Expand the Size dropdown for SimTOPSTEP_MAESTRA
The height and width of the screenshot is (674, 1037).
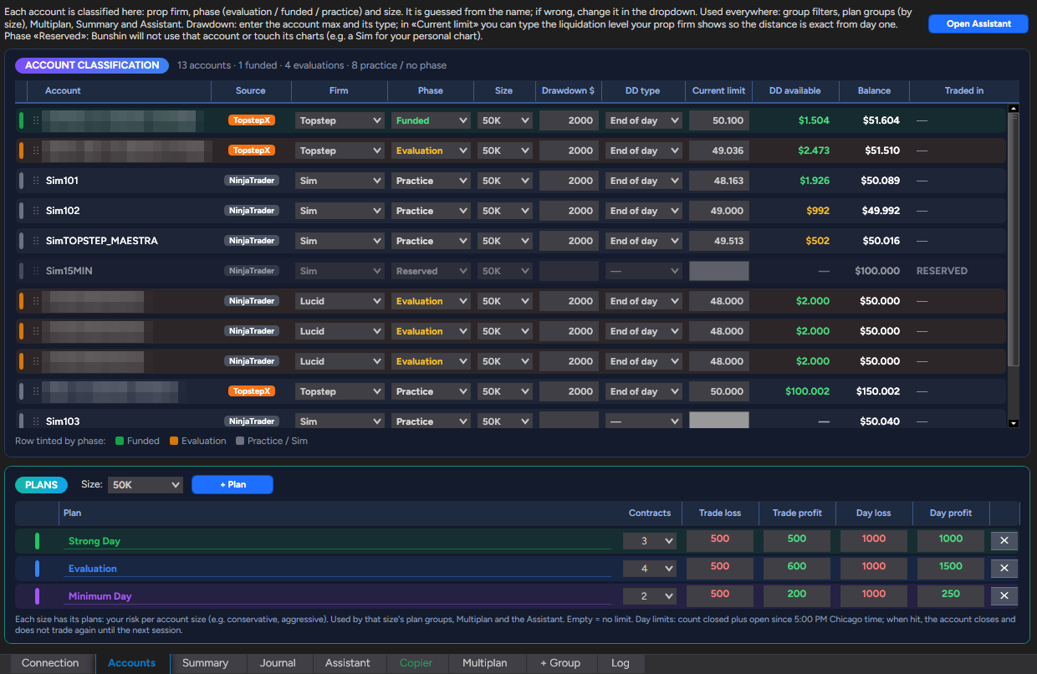[505, 241]
